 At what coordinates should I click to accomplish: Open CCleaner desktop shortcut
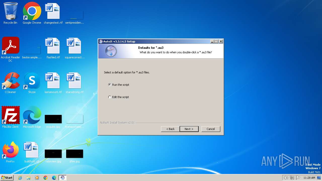(10, 83)
